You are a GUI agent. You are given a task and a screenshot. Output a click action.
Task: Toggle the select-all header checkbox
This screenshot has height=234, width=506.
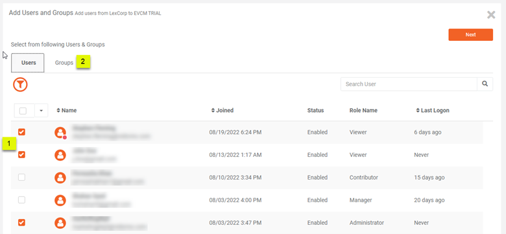[x=23, y=111]
